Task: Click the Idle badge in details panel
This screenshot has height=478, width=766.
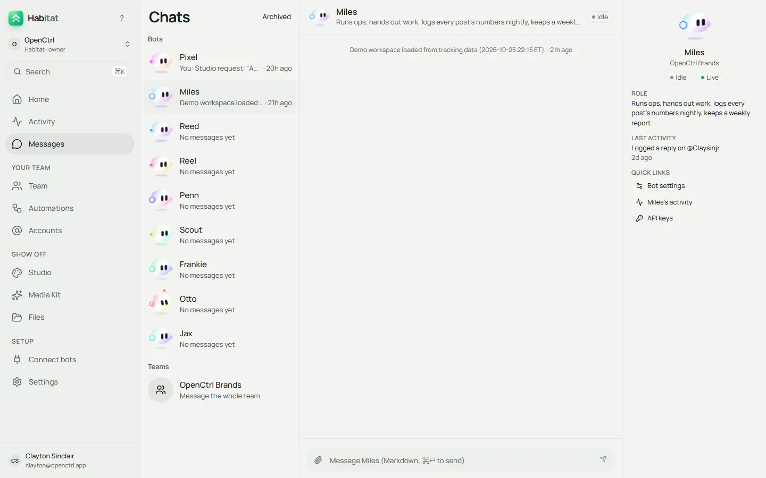Action: click(x=678, y=78)
